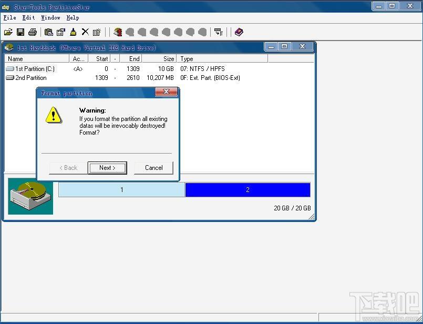The image size is (423, 324).
Task: Click Cancel in Format partition dialog
Action: [154, 168]
